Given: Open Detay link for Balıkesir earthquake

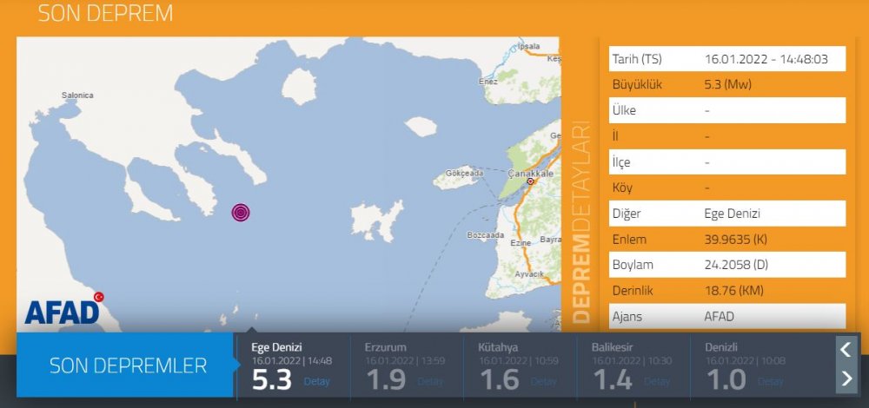Looking at the screenshot, I should pos(657,381).
